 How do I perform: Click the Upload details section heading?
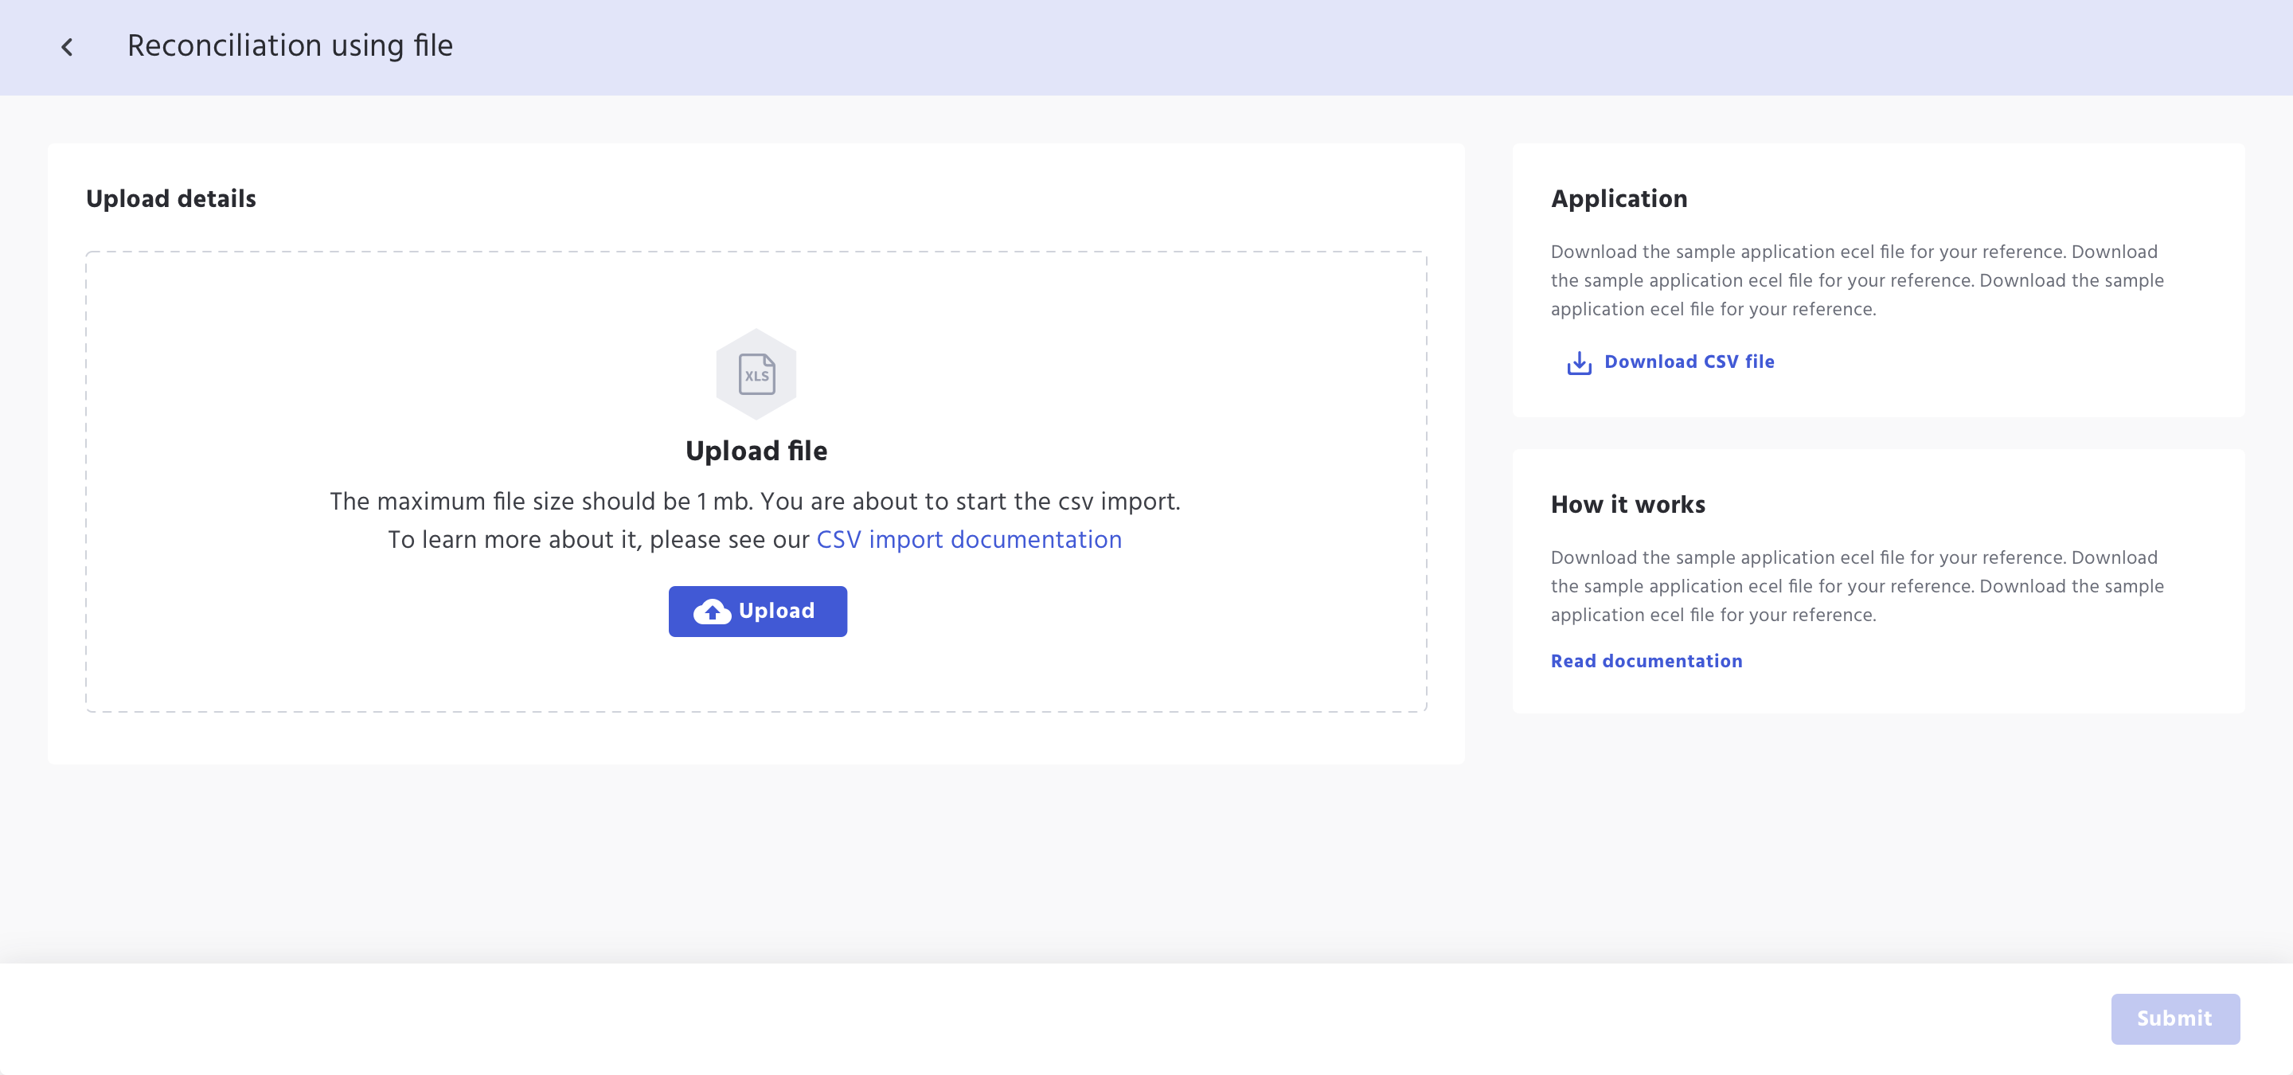point(171,198)
